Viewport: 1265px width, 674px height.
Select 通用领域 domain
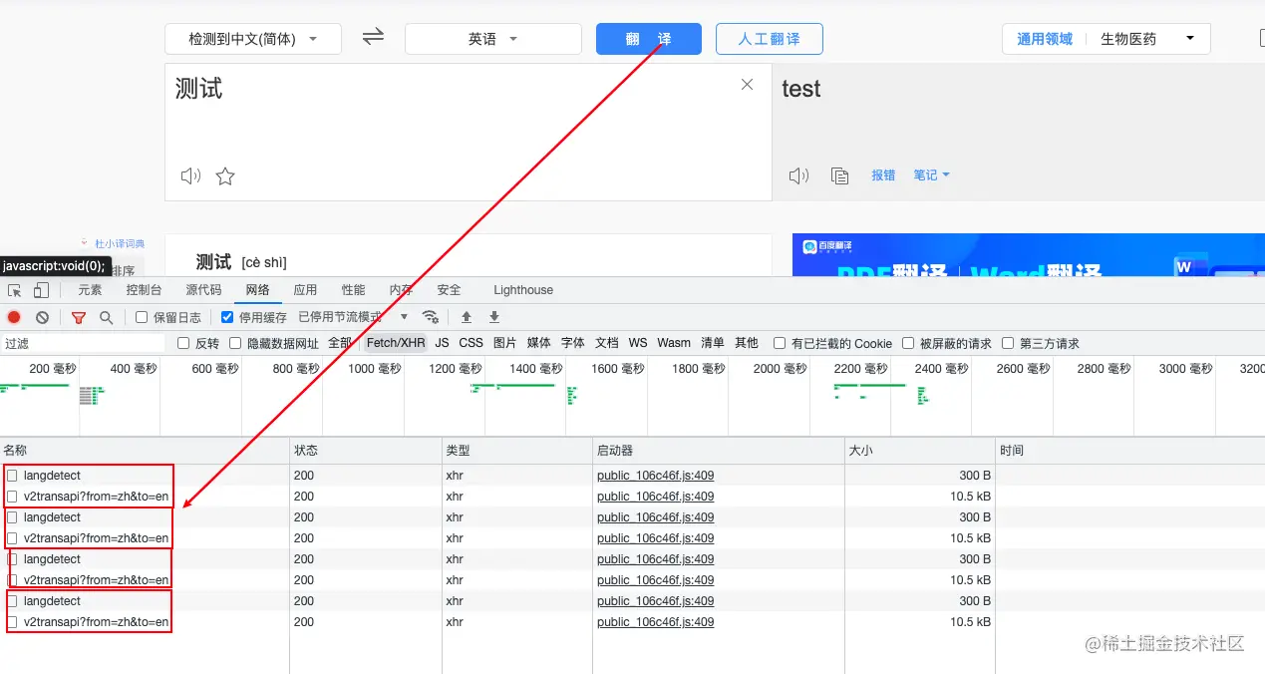[x=1045, y=39]
